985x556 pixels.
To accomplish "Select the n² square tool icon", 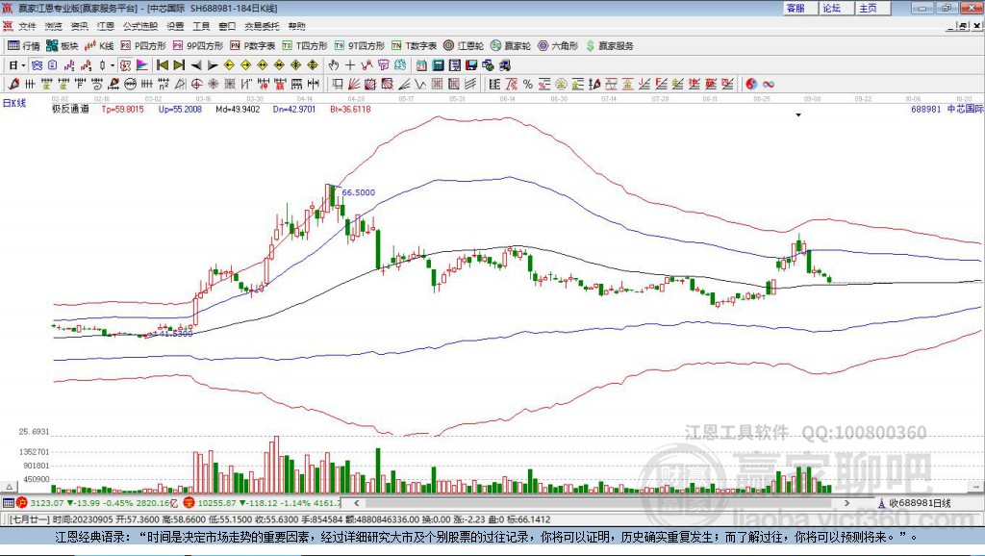I will coord(164,84).
